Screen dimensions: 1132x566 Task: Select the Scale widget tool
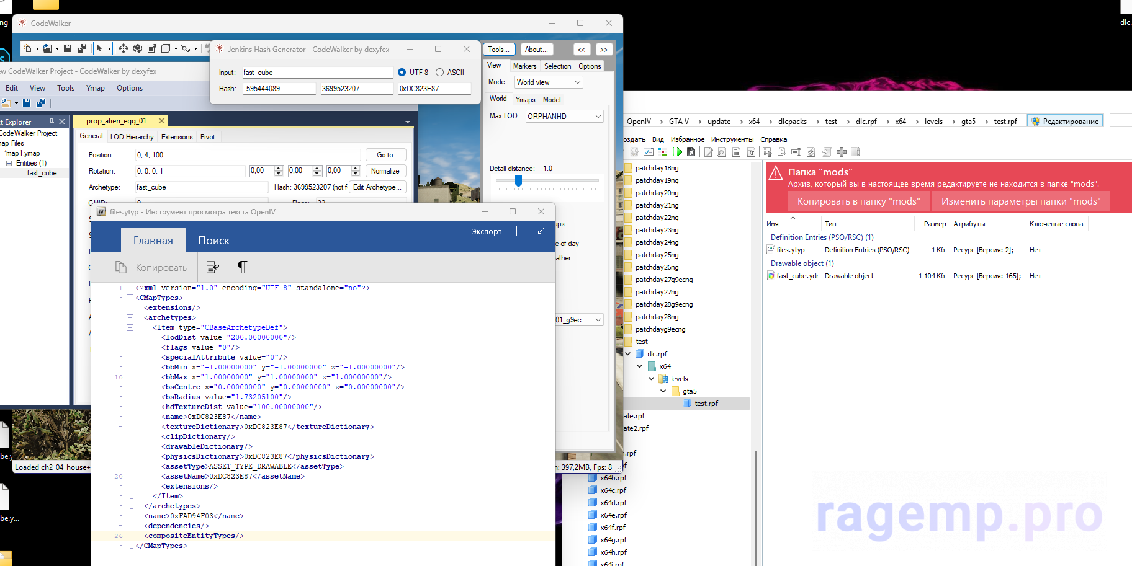(x=152, y=48)
